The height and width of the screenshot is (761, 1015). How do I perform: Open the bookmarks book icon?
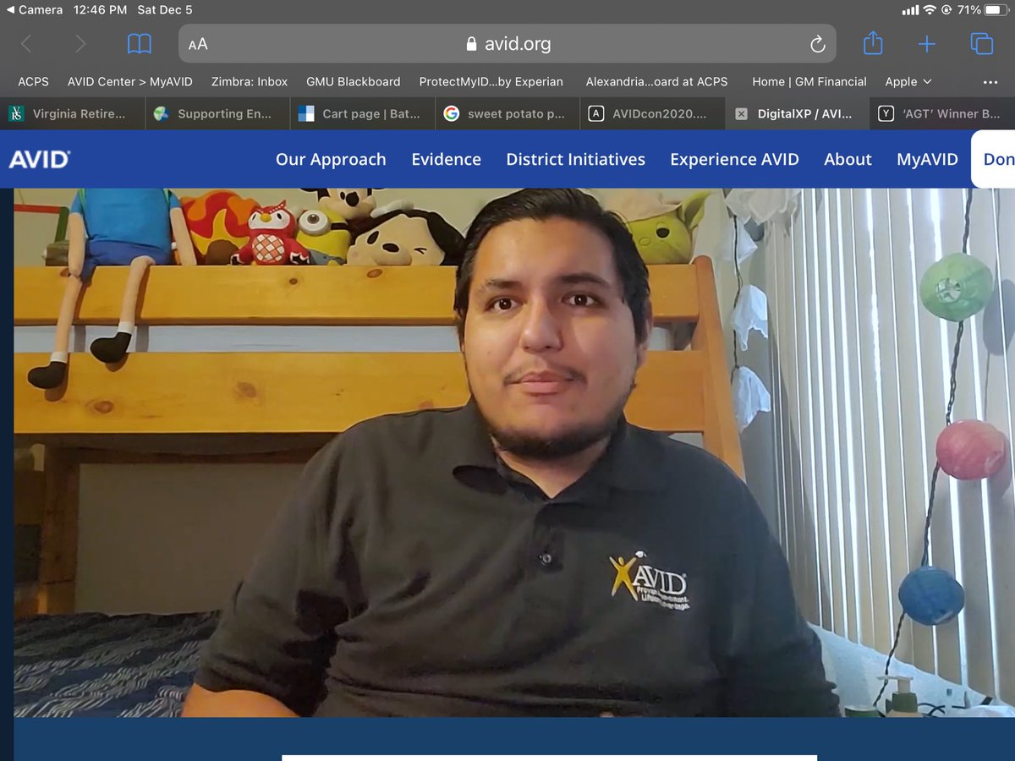tap(139, 44)
